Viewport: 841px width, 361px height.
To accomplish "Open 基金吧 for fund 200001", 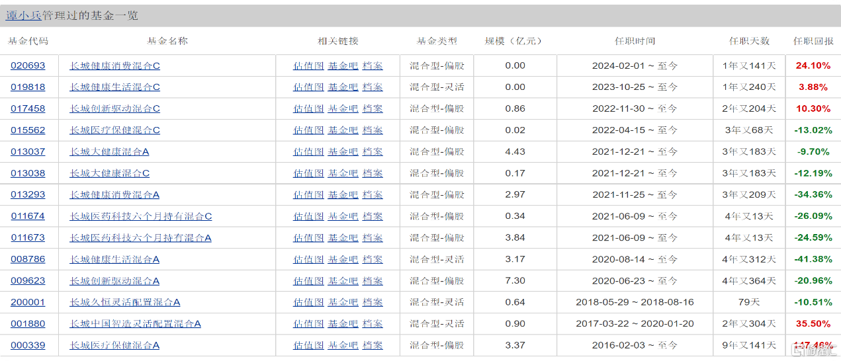I will (343, 302).
